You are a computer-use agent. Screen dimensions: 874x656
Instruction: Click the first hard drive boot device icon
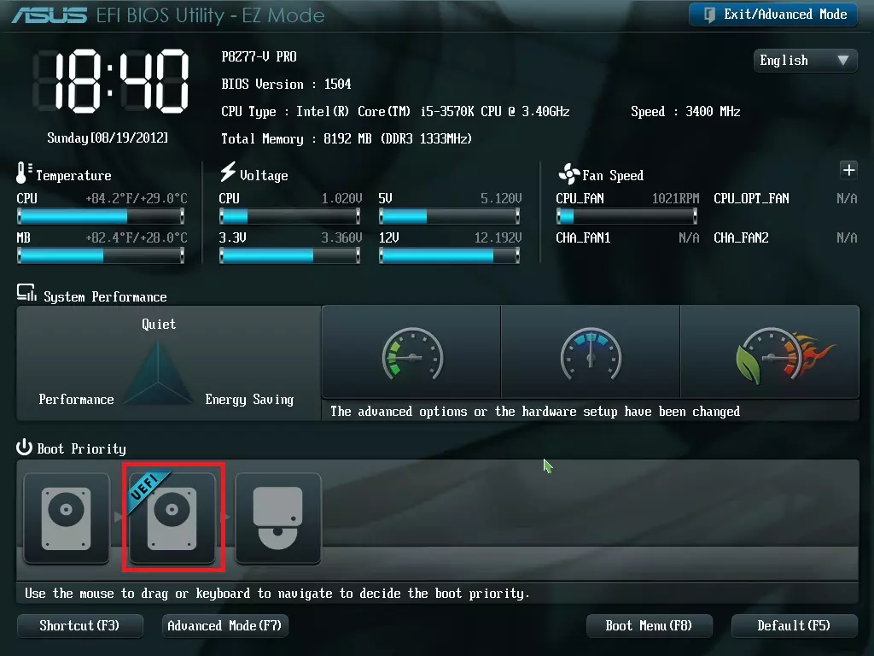tap(67, 518)
